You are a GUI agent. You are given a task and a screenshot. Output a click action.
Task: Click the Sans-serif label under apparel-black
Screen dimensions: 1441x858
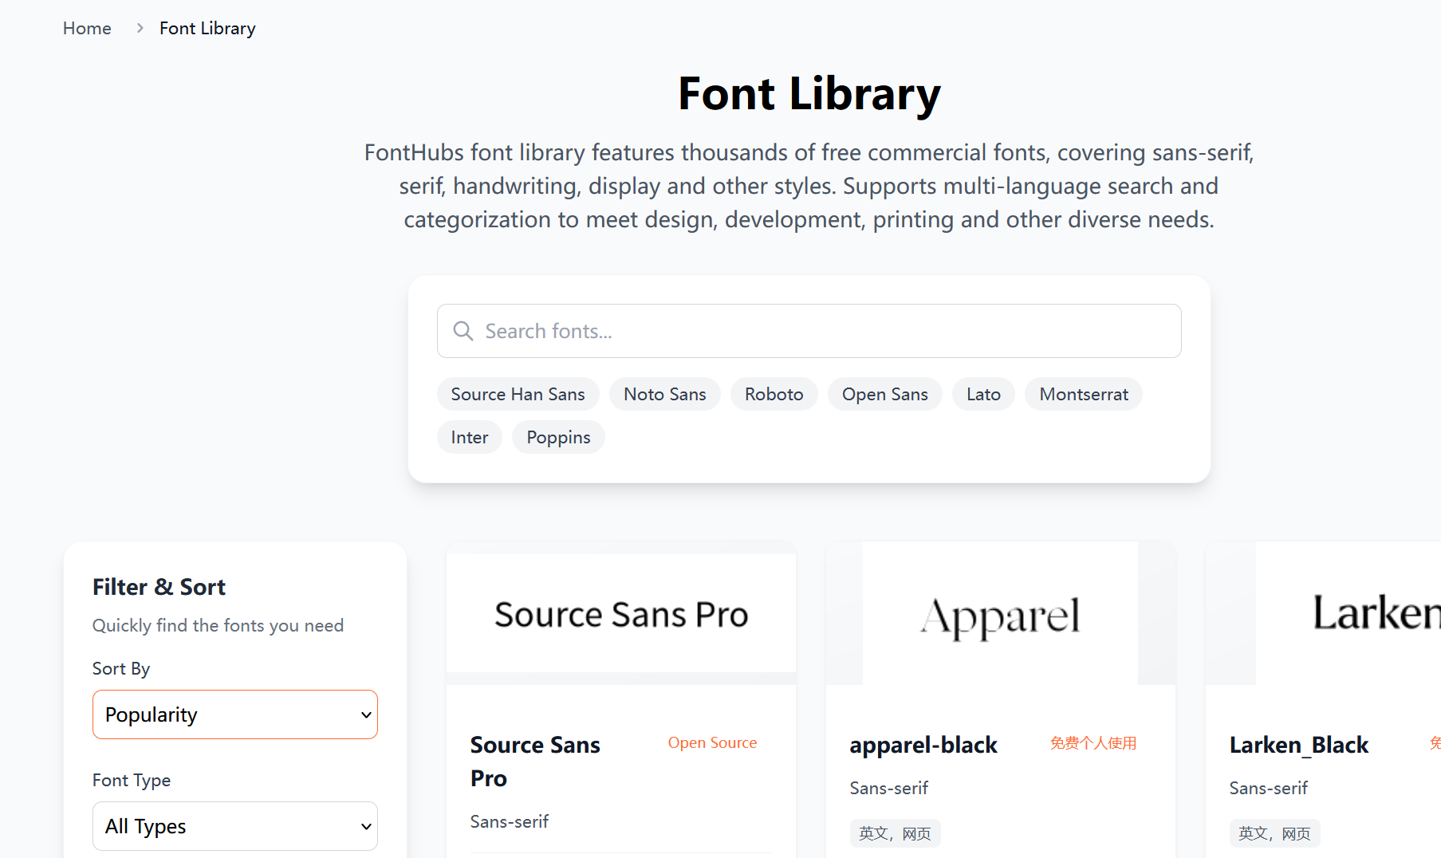pyautogui.click(x=889, y=788)
